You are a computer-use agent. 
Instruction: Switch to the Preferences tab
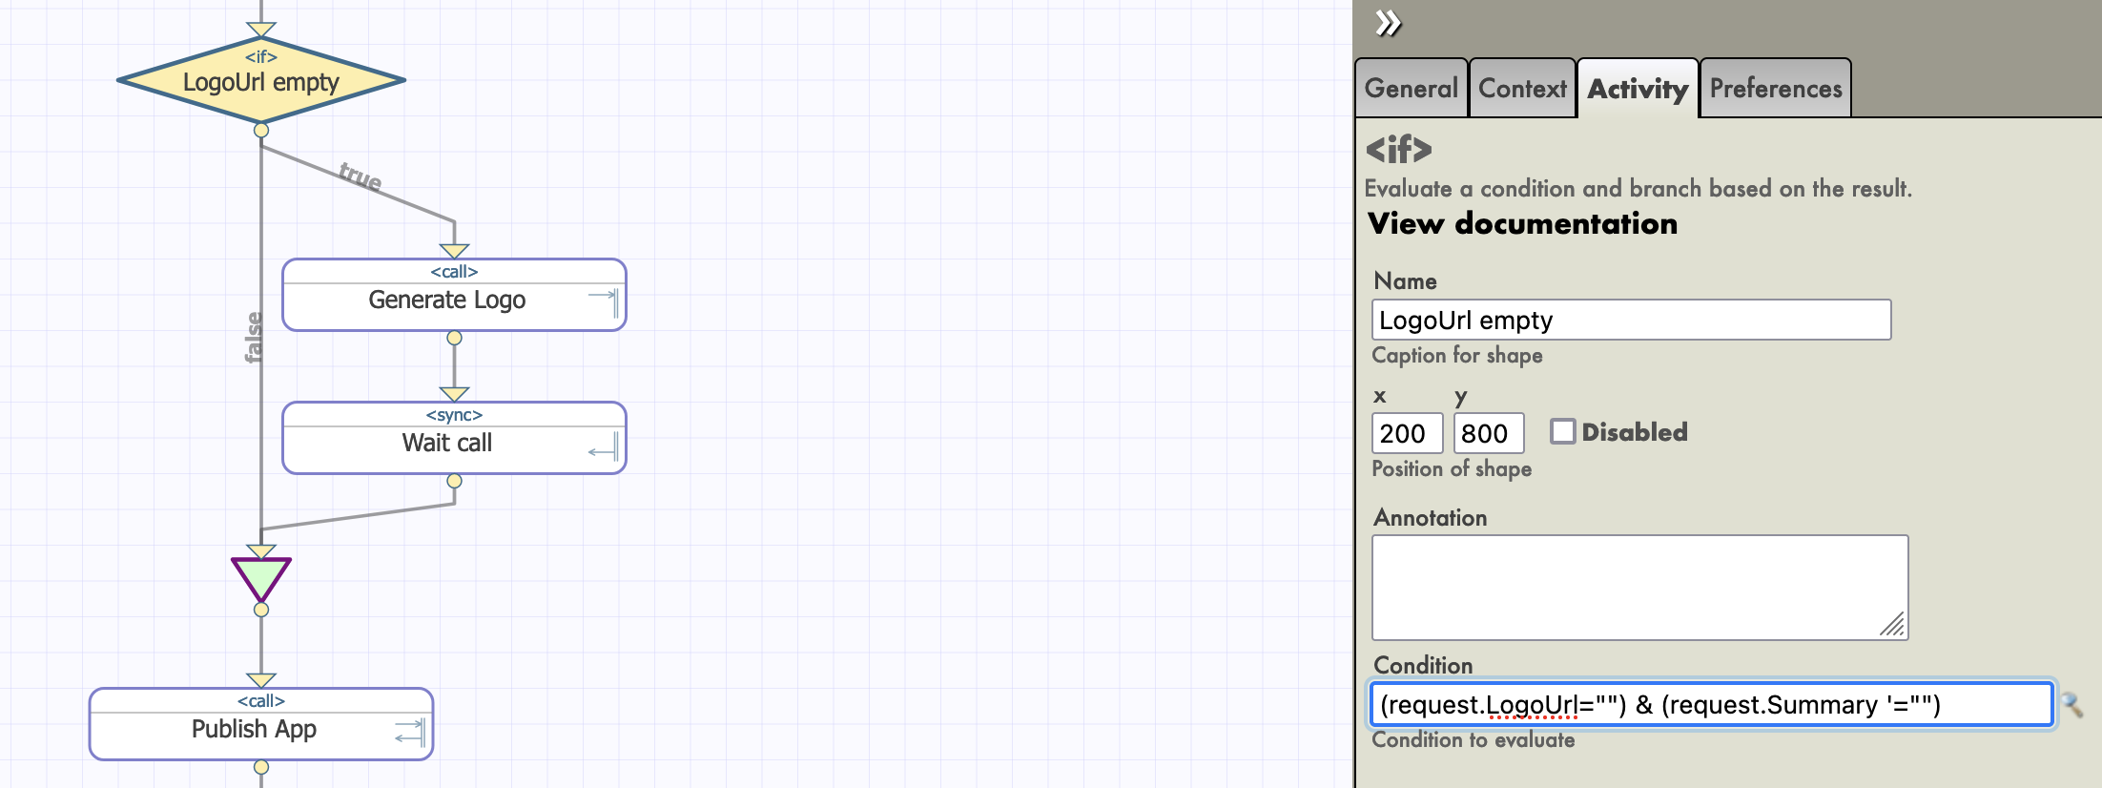tap(1775, 89)
